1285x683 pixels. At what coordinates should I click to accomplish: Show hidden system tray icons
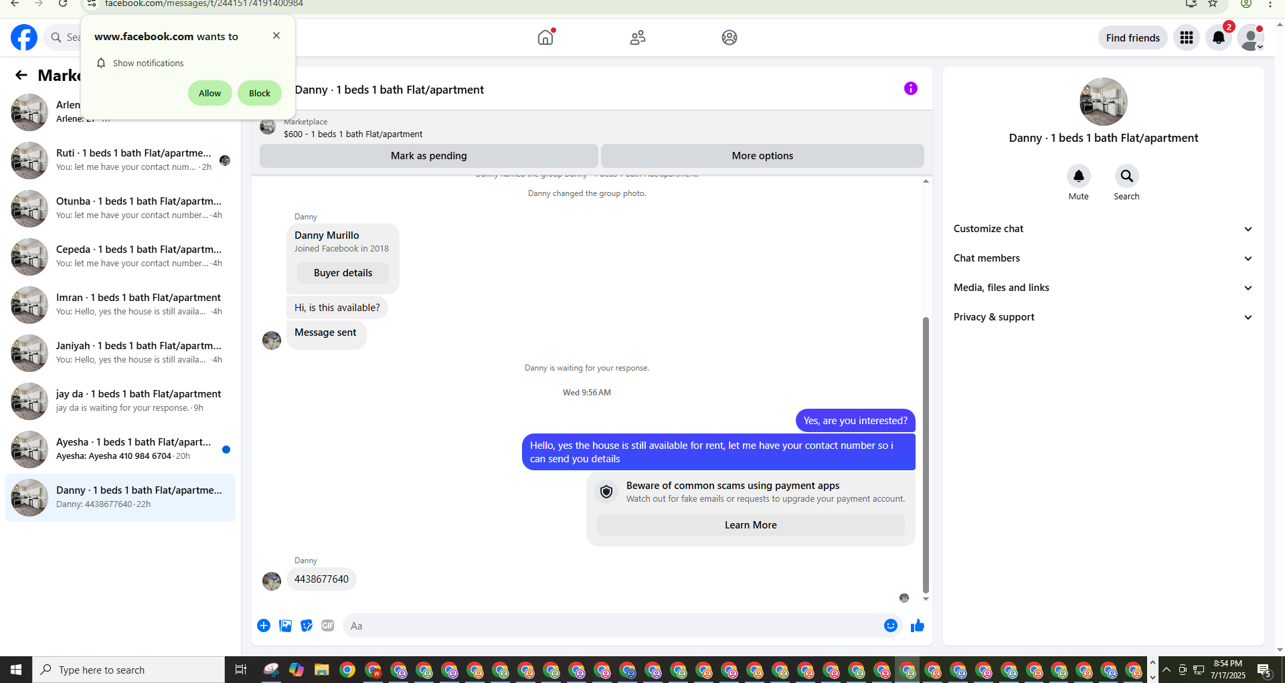click(1167, 670)
